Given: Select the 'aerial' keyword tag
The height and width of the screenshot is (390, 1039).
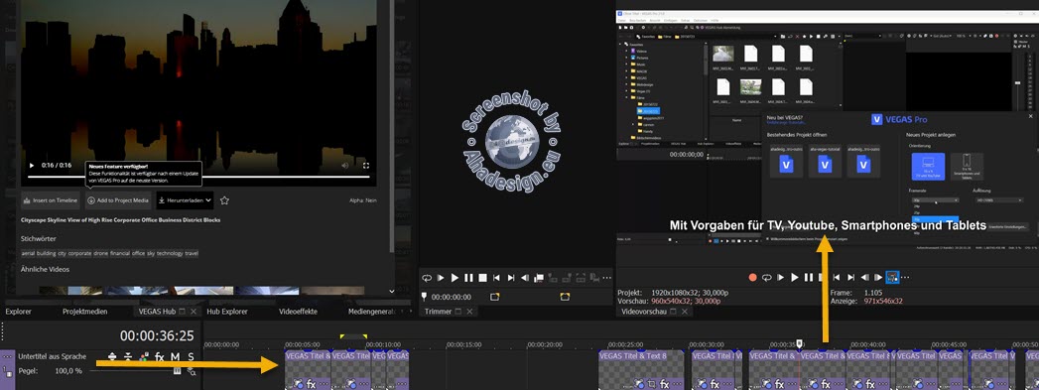Looking at the screenshot, I should click(29, 253).
